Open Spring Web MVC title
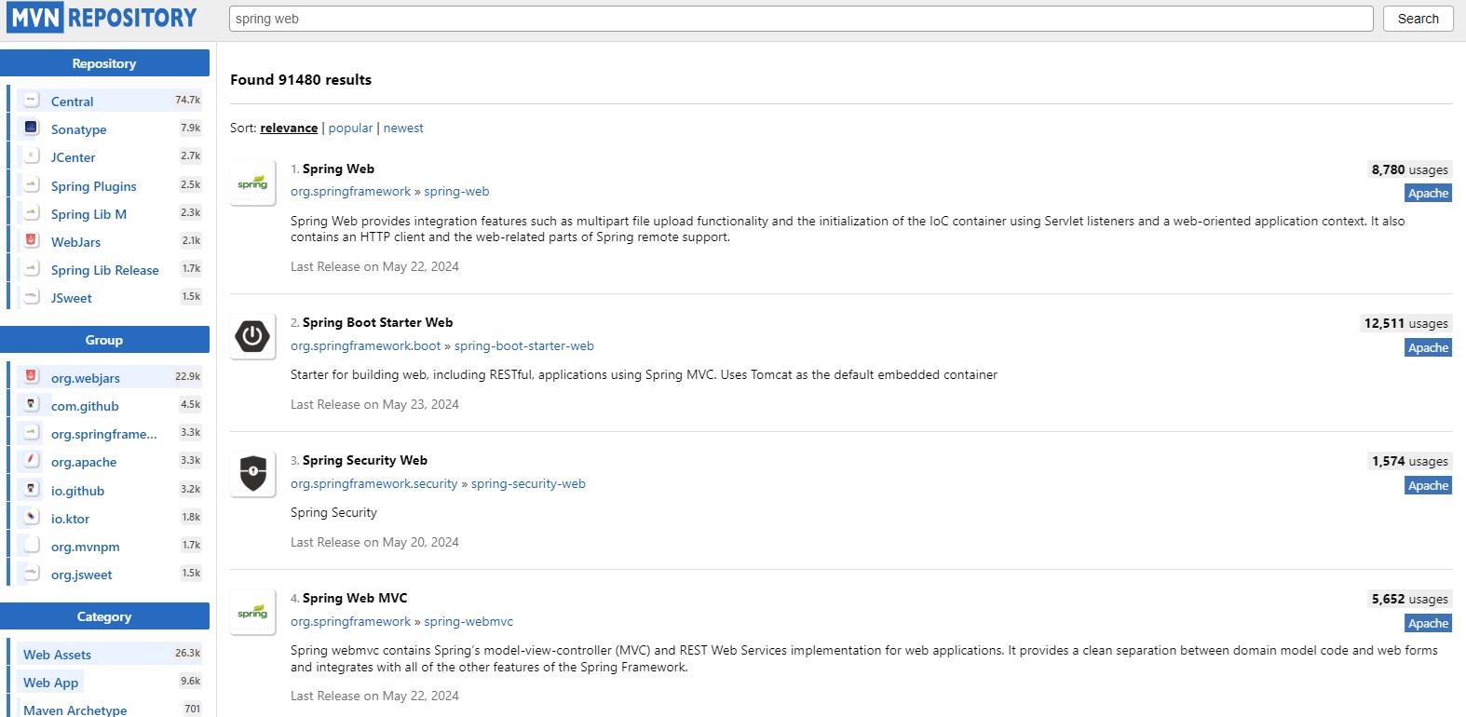The height and width of the screenshot is (717, 1466). click(355, 598)
